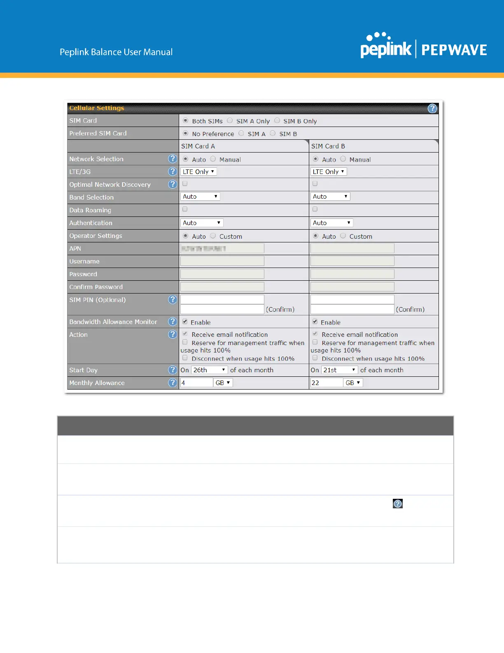Choose Manual network selection for SIM Card A

point(213,159)
